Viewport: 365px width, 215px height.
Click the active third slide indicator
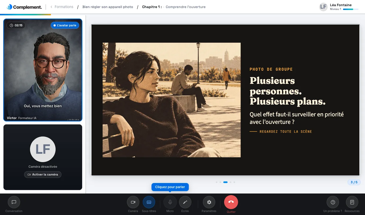(x=225, y=182)
